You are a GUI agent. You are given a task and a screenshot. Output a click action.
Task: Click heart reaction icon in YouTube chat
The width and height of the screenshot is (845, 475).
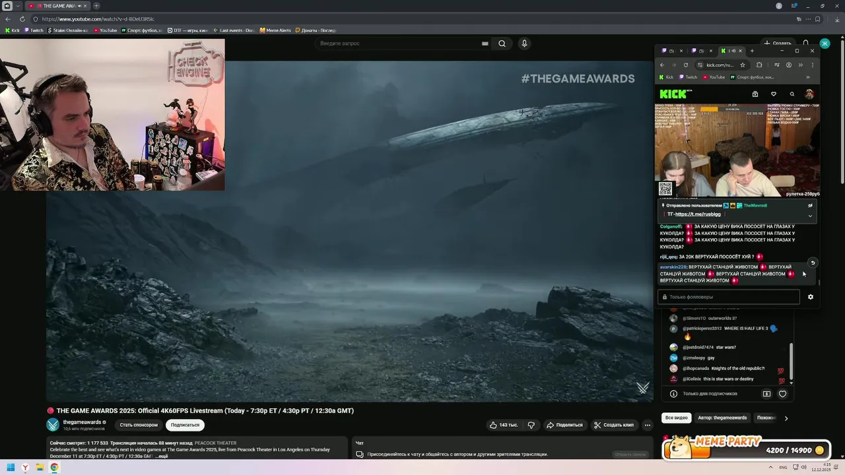pos(782,394)
